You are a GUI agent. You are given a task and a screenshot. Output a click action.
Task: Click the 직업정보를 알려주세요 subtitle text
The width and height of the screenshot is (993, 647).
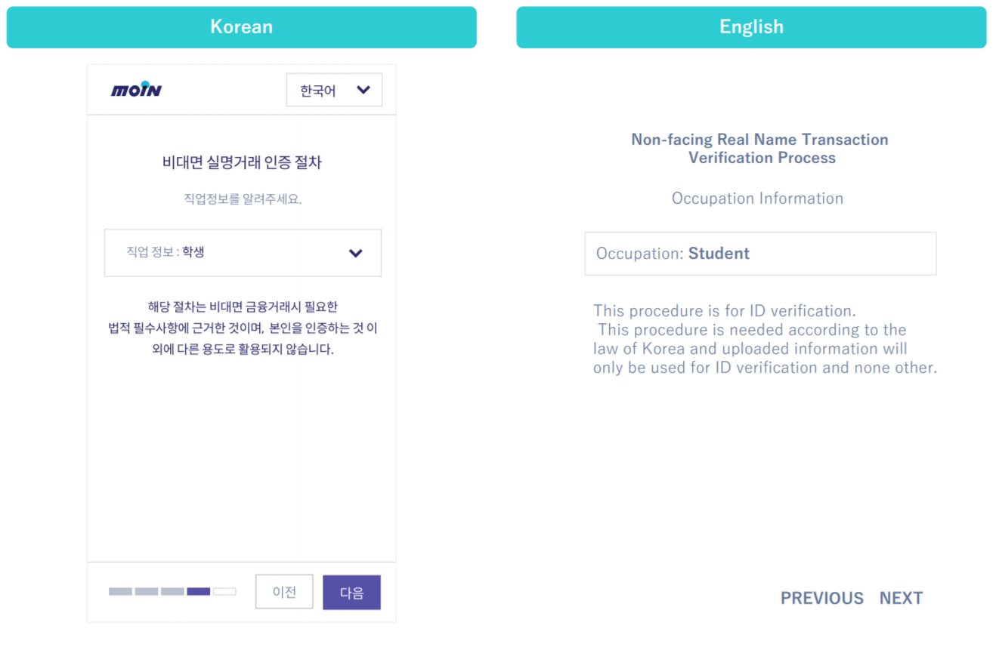pyautogui.click(x=243, y=199)
